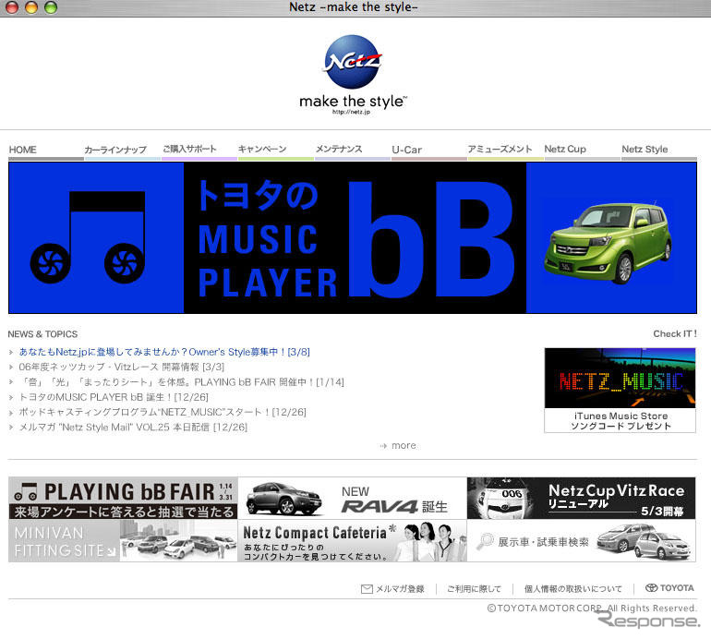Open the ポッドキャスティング NETZ_MUSIC news link
Screen dimensions: 711x639
click(163, 412)
